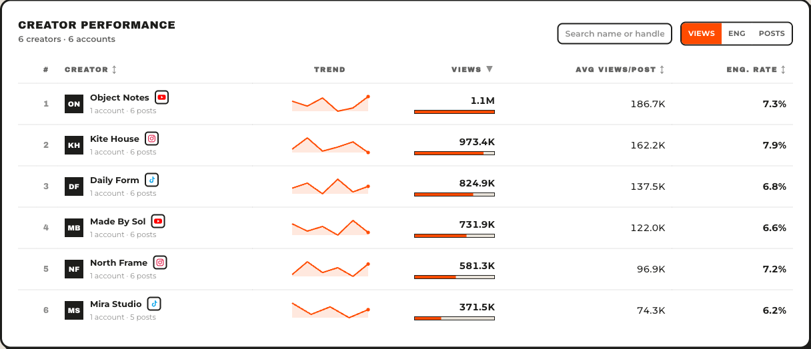Click the 973.4K views value

[x=477, y=142]
